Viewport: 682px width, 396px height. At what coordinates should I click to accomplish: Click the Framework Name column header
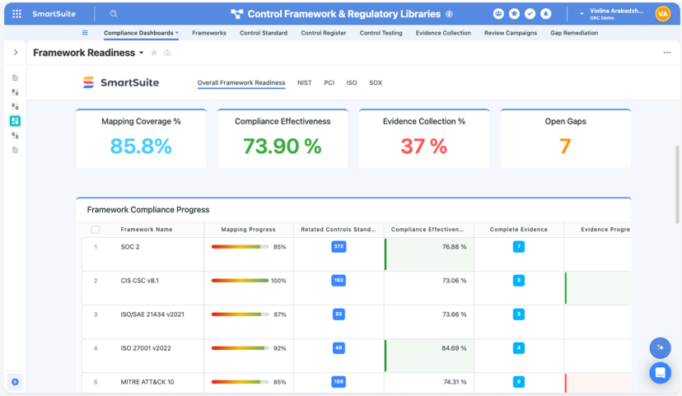pyautogui.click(x=147, y=230)
